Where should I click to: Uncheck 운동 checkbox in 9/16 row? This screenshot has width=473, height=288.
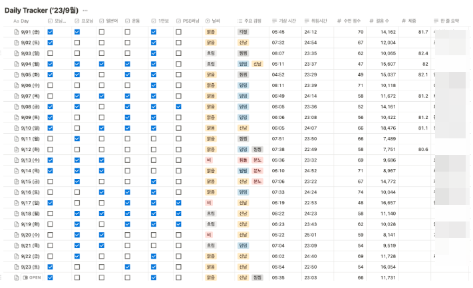click(x=128, y=192)
